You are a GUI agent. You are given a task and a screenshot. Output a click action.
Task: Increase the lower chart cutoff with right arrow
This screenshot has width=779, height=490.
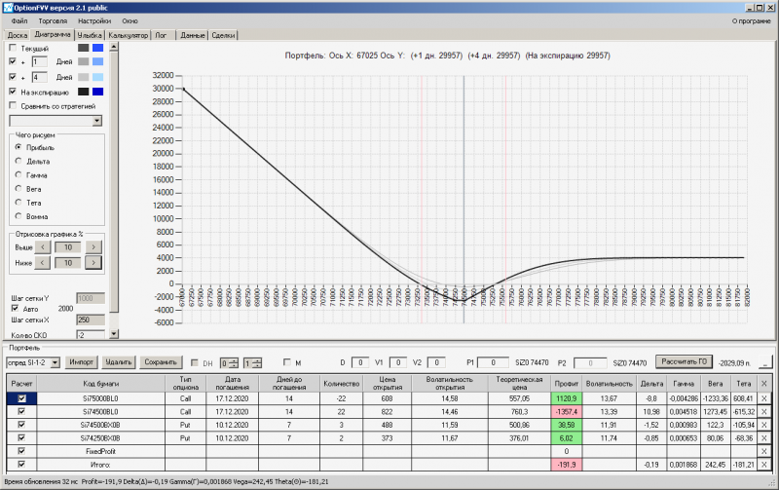93,262
